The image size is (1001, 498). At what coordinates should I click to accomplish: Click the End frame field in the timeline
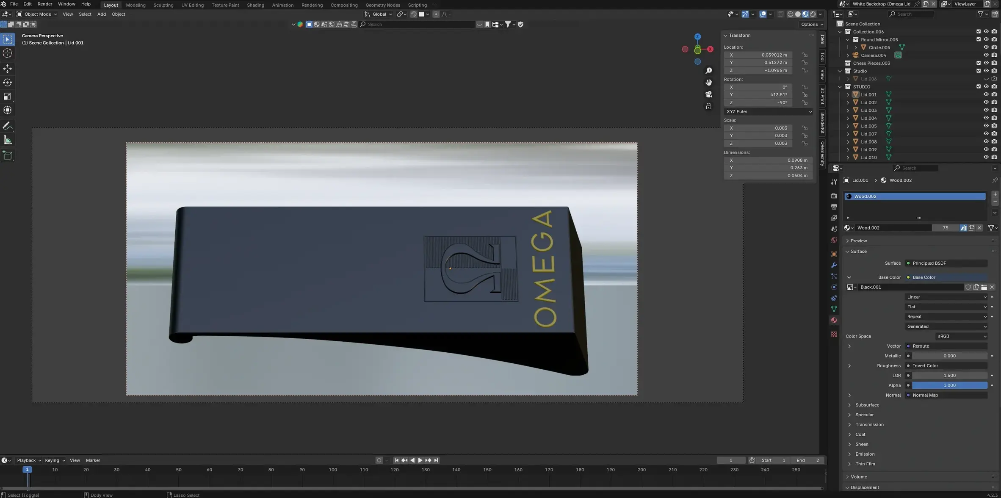click(x=807, y=460)
